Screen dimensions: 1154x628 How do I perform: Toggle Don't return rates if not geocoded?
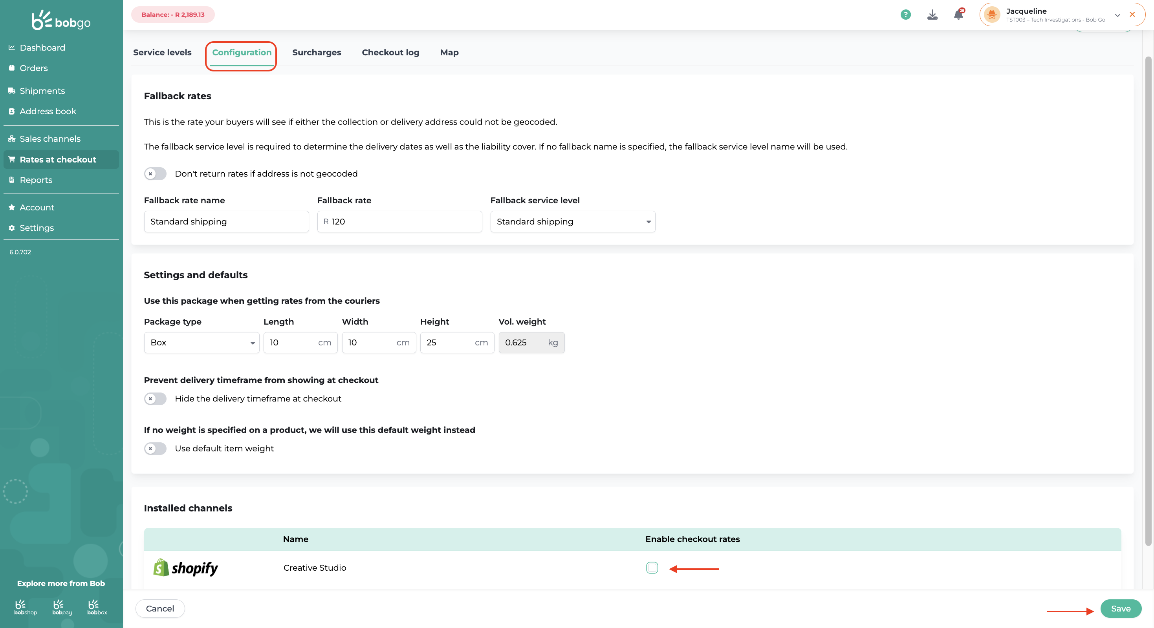155,173
